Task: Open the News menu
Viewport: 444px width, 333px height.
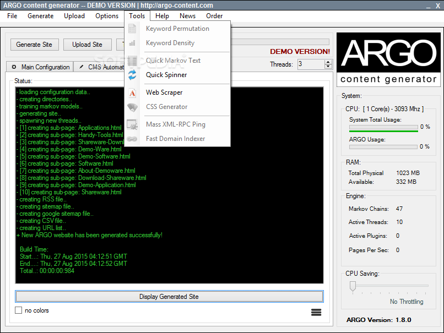Action: pos(187,16)
